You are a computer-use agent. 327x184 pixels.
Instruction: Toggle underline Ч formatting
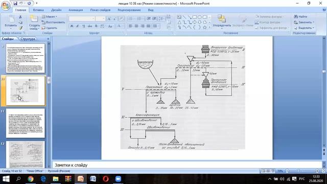pos(84,26)
